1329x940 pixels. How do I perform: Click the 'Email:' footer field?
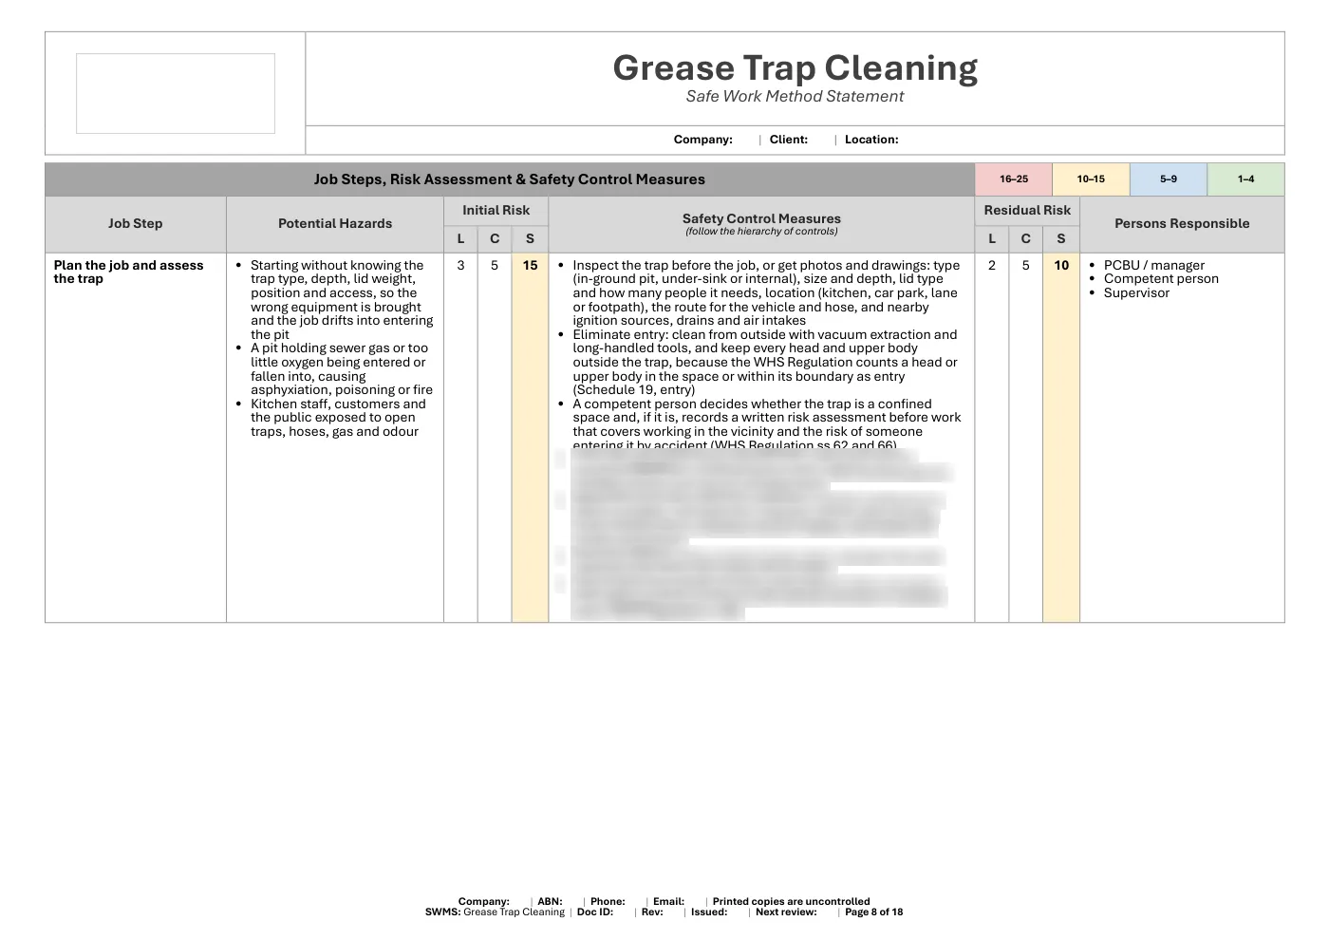coord(668,902)
